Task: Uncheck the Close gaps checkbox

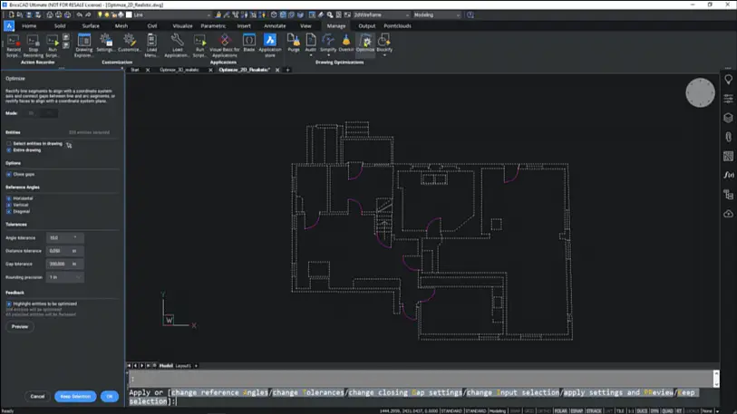Action: click(x=9, y=174)
